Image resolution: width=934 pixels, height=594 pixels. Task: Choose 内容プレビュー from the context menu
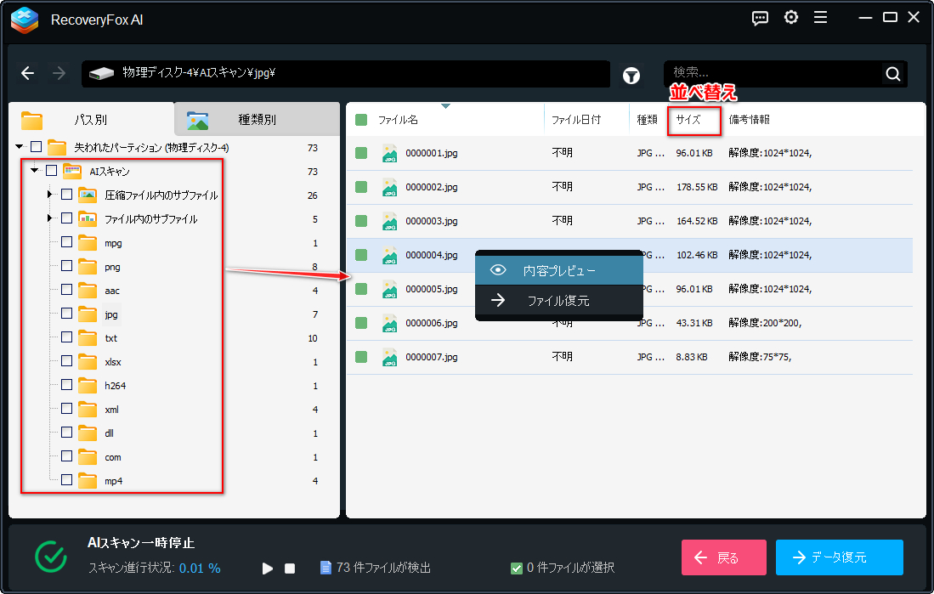click(558, 270)
